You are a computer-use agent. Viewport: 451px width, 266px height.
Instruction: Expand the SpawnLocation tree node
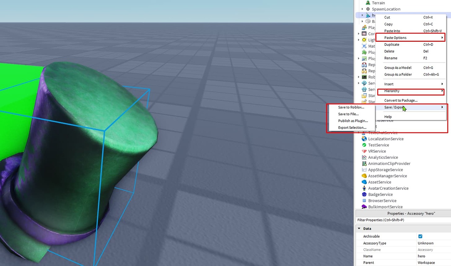362,9
